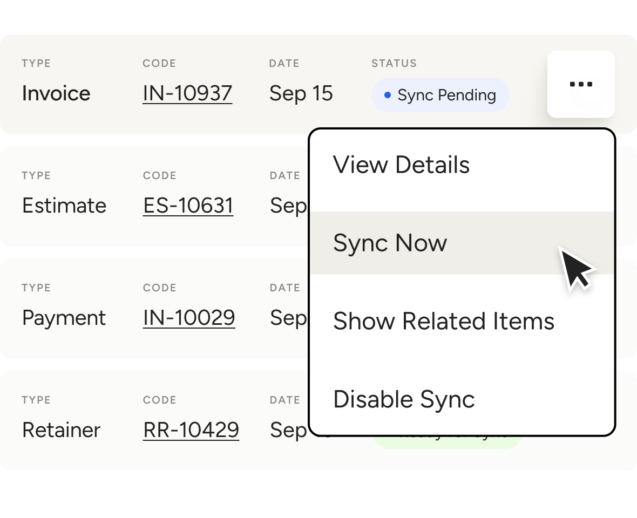The width and height of the screenshot is (637, 518).
Task: Click the Sync Pending status badge
Action: click(441, 95)
